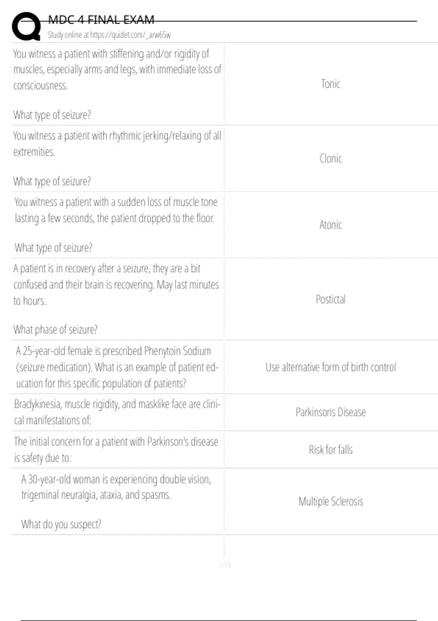The height and width of the screenshot is (621, 438).
Task: Click the 'Risk for falls' answer
Action: (x=331, y=450)
